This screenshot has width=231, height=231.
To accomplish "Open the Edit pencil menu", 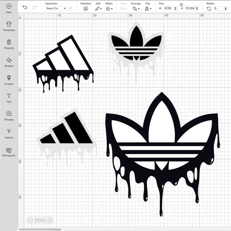I will 98,9.
